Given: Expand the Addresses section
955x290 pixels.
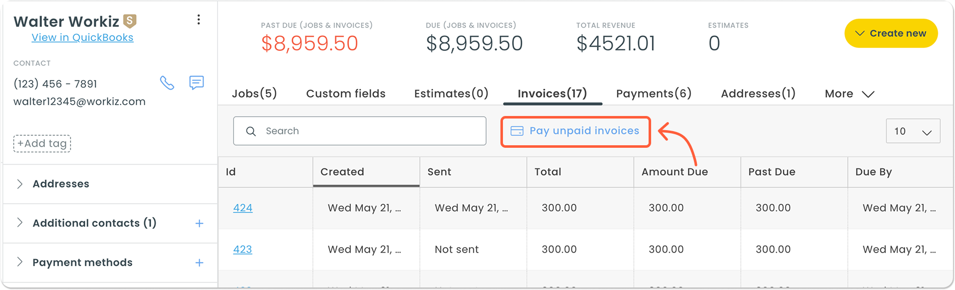Looking at the screenshot, I should (x=109, y=184).
